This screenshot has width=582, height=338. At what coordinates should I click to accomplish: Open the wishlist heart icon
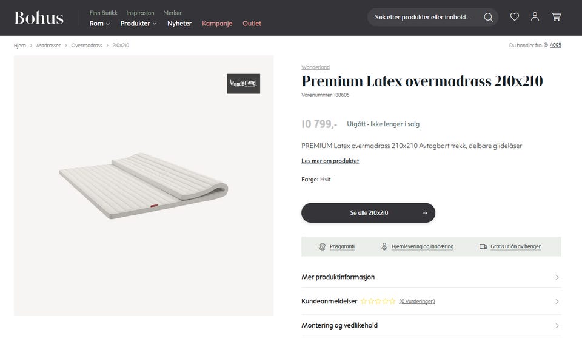coord(515,17)
